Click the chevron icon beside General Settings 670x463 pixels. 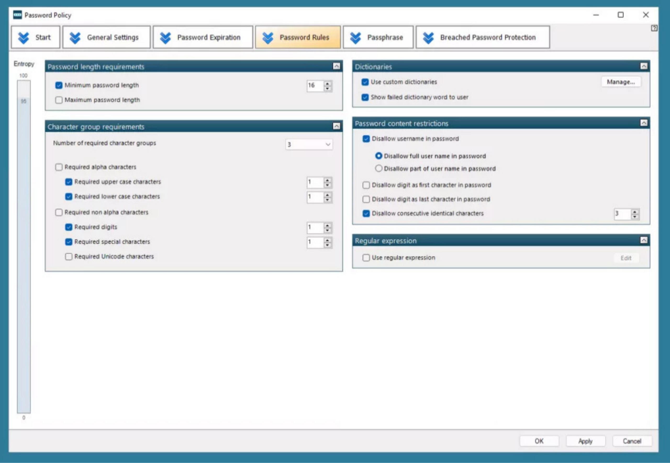pyautogui.click(x=75, y=37)
